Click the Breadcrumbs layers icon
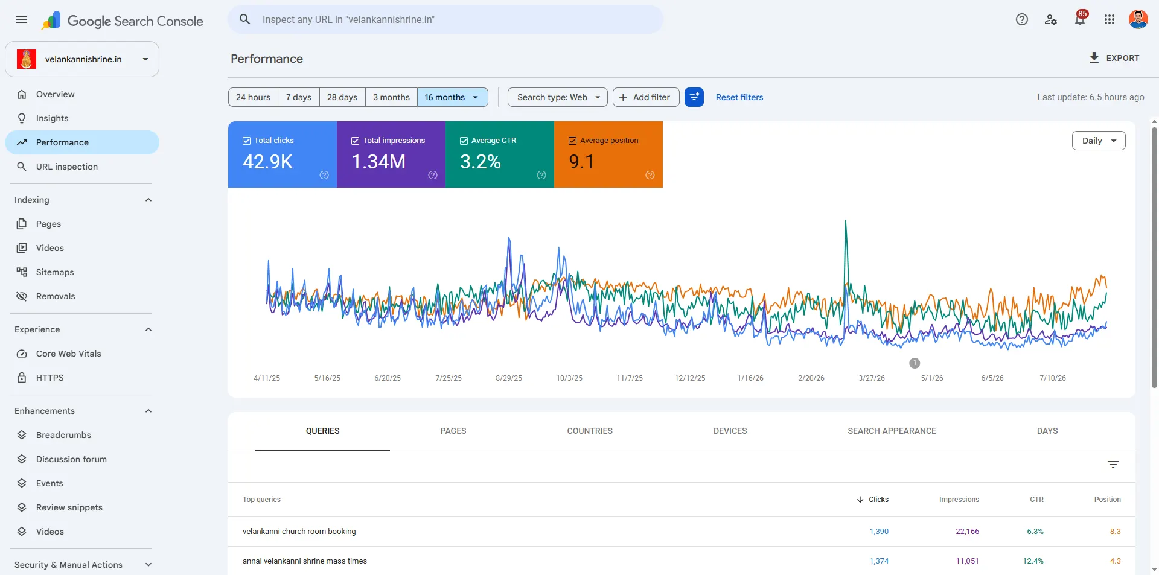The height and width of the screenshot is (575, 1159). coord(22,435)
